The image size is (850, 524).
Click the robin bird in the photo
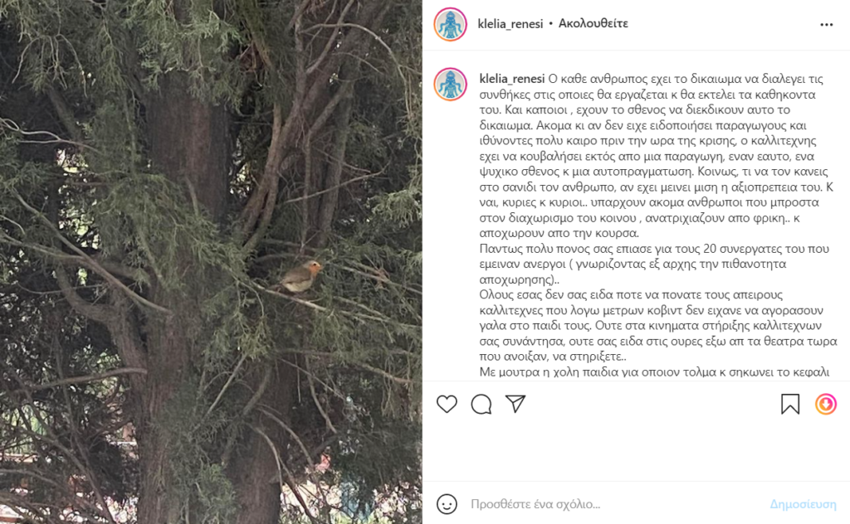coord(300,276)
